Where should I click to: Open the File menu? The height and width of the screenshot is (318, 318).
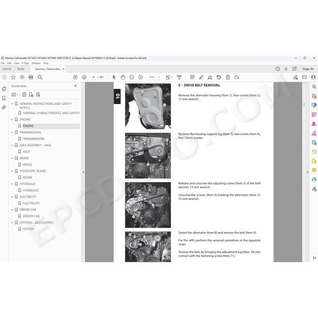pyautogui.click(x=3, y=63)
